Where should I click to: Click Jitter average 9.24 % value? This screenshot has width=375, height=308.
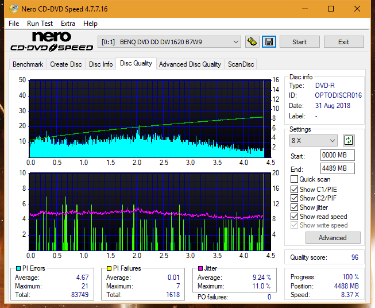[x=262, y=278]
